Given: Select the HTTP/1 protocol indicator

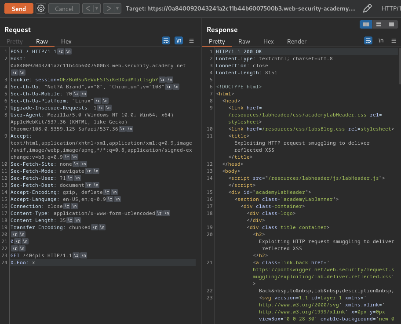Looking at the screenshot, I should click(x=391, y=8).
